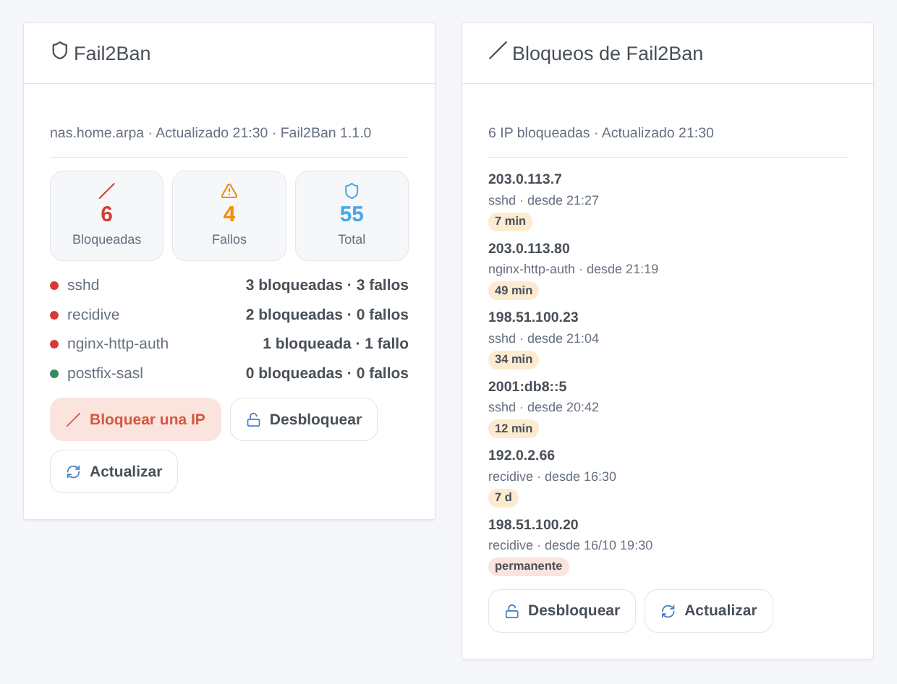Image resolution: width=897 pixels, height=684 pixels.
Task: Open the Bloqueadas stat tile showing 6
Action: coord(106,215)
